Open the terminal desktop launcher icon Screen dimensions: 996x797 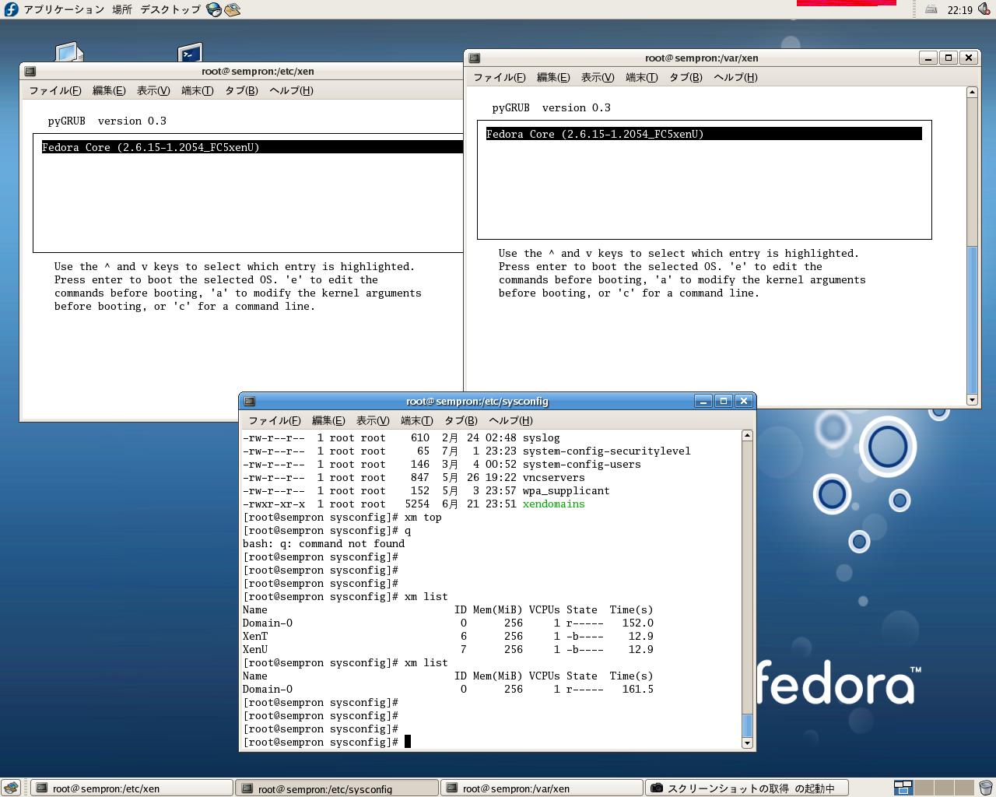pos(190,52)
